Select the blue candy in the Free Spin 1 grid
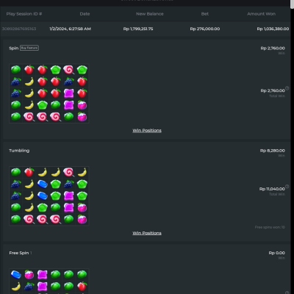 [16, 275]
